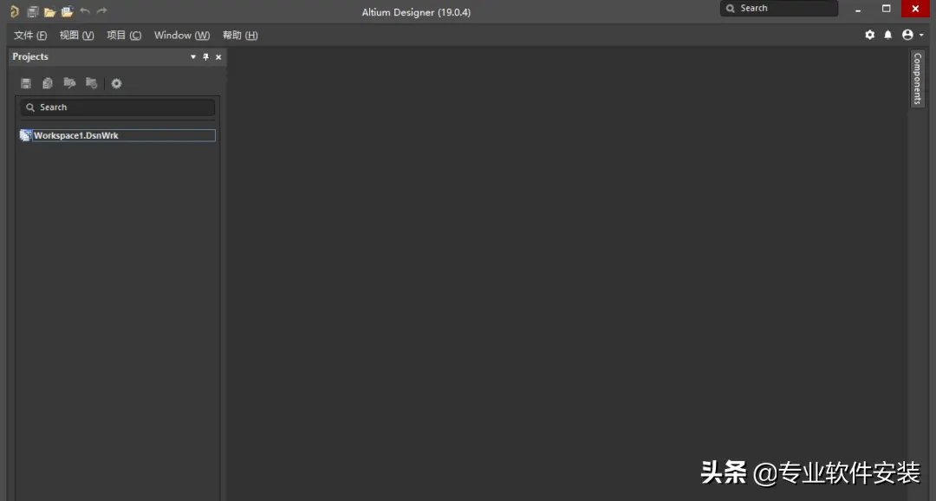Click the folder refresh icon in Projects toolbar

click(x=91, y=83)
